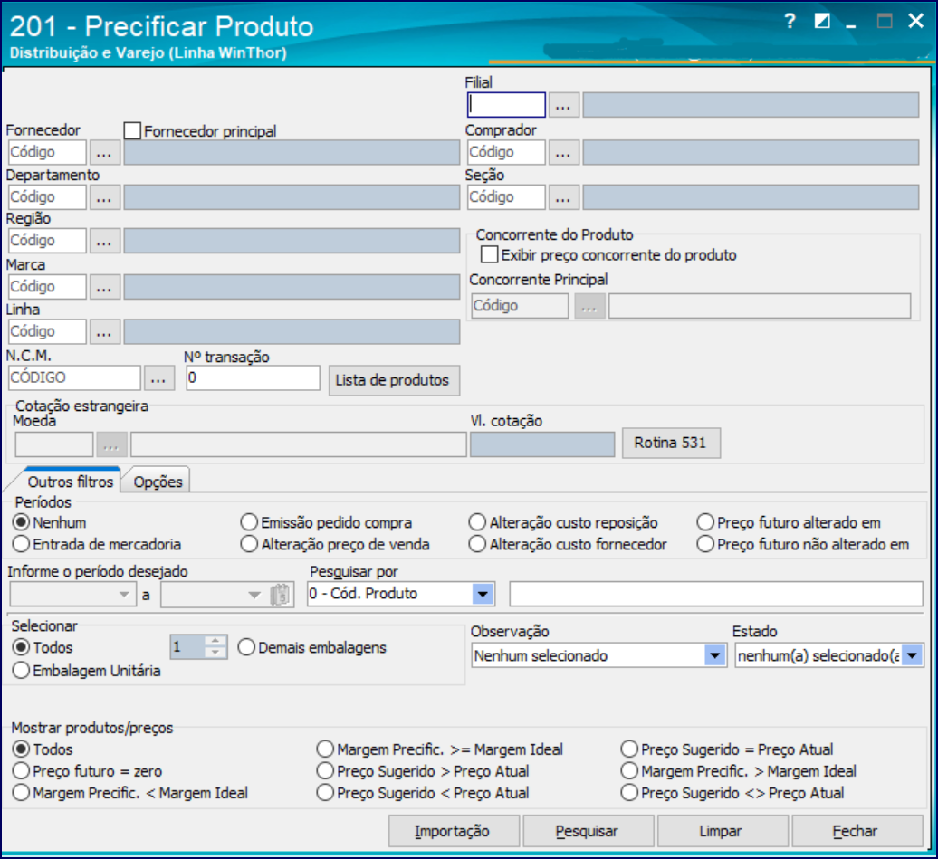Open Concorrente Principal lookup ellipsis button
938x859 pixels.
click(589, 306)
